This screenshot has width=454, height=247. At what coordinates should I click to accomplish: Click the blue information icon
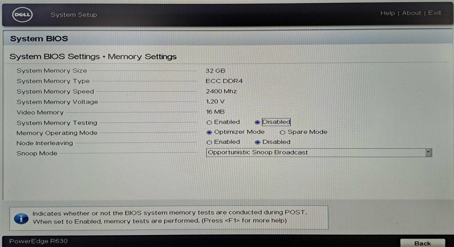[21, 218]
